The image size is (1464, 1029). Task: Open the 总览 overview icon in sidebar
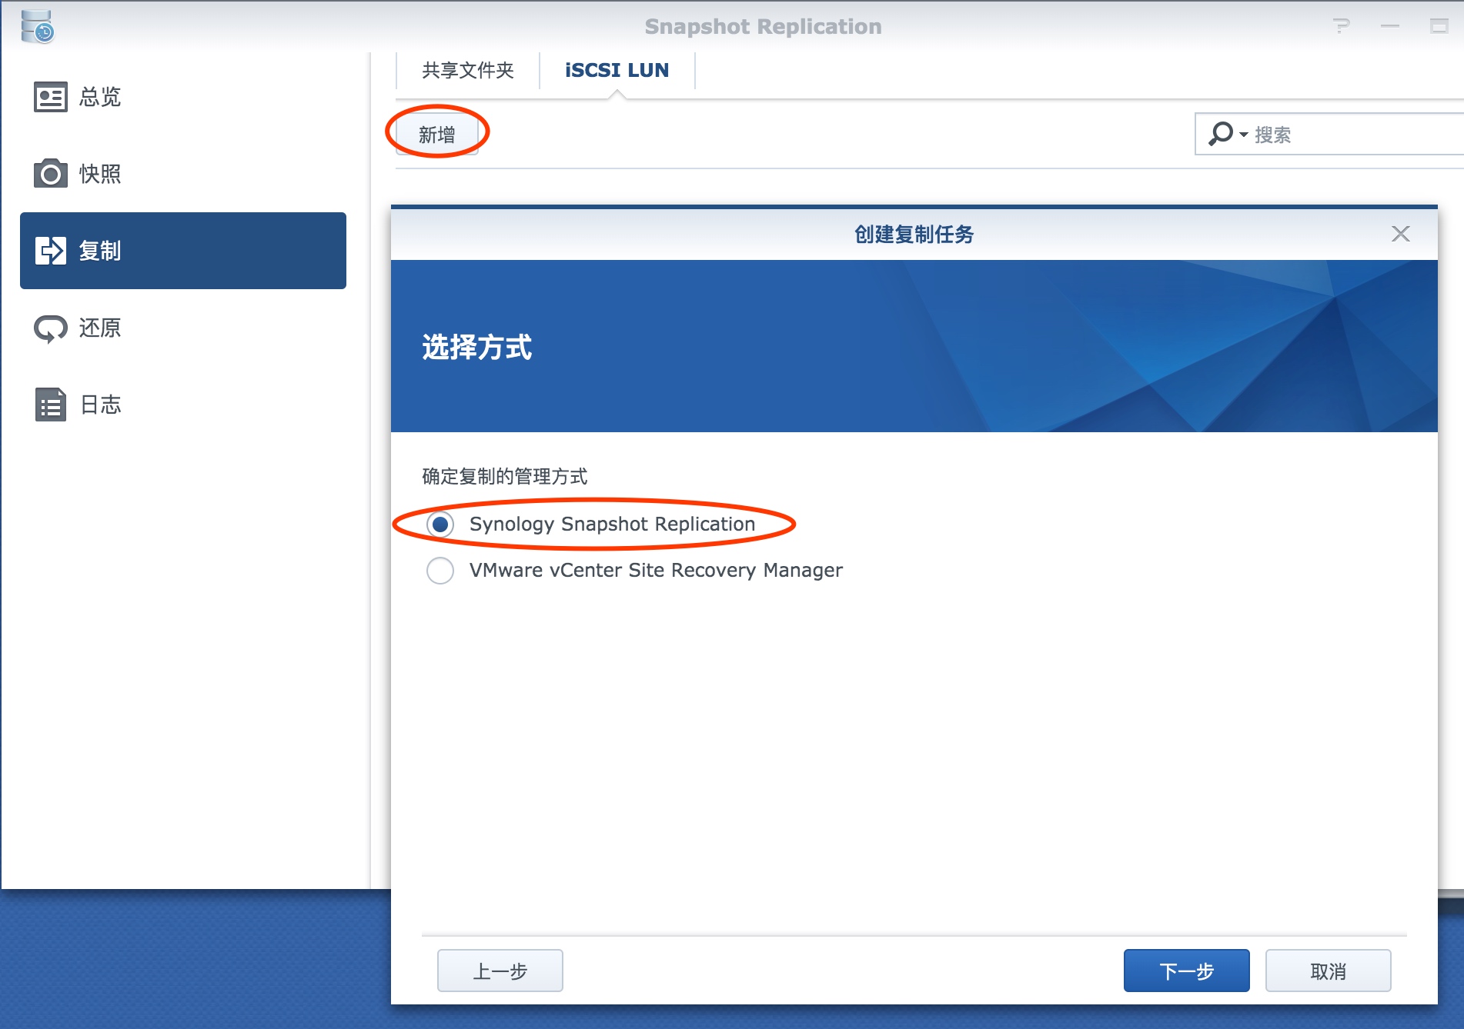pos(51,97)
